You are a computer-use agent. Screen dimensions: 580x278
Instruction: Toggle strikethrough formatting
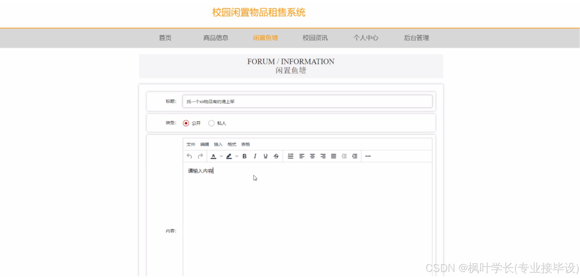tap(276, 156)
